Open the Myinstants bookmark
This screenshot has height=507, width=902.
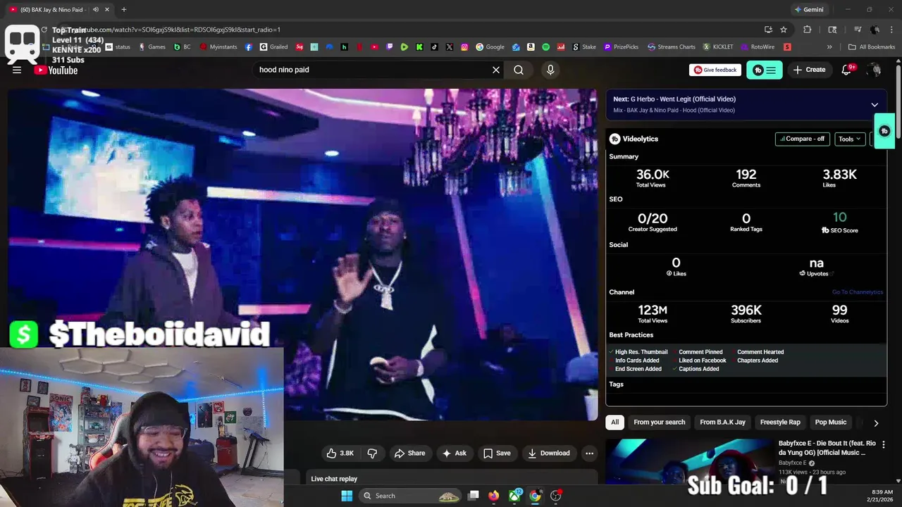219,47
